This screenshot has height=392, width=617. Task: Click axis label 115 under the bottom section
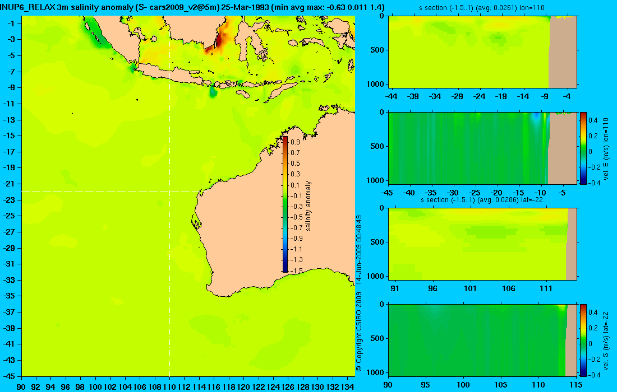(576, 385)
